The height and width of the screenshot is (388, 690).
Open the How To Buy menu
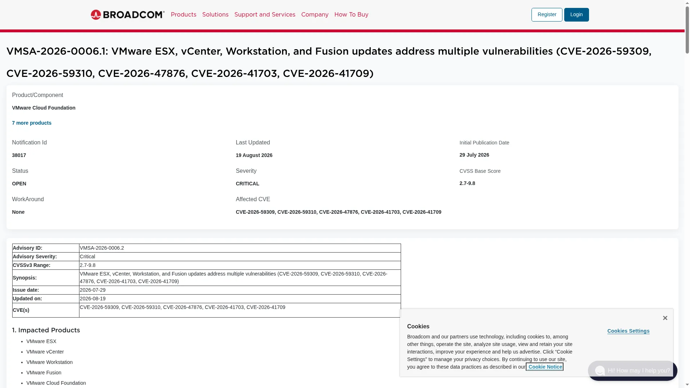(351, 15)
